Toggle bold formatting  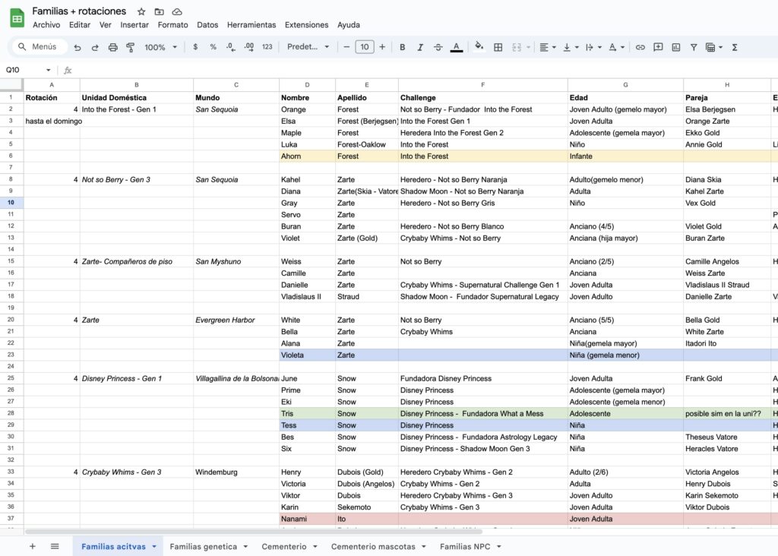403,47
